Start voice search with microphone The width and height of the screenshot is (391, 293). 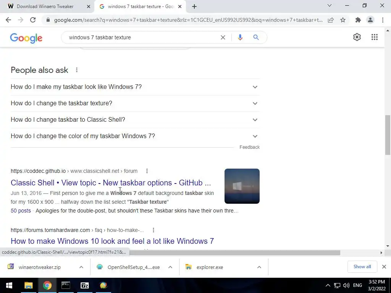click(x=240, y=37)
